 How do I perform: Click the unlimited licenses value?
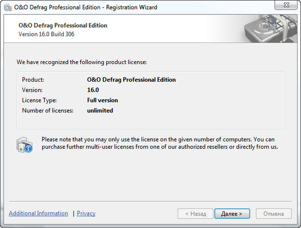100,111
